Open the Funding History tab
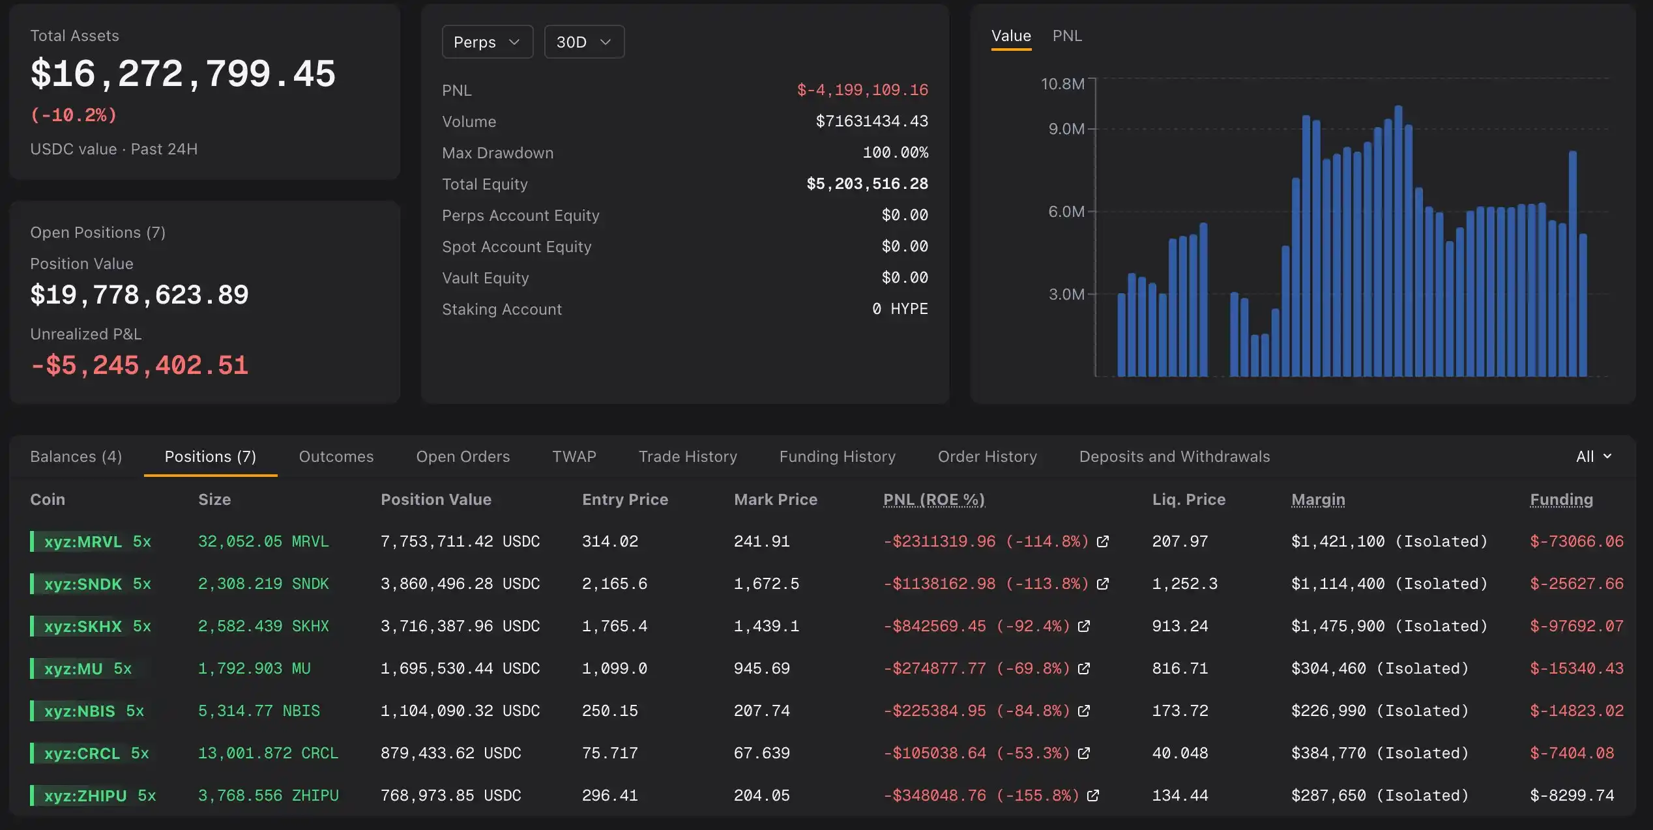This screenshot has width=1653, height=830. [838, 457]
